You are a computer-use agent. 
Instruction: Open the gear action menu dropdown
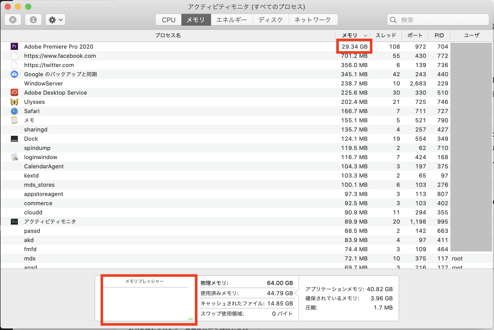point(55,20)
